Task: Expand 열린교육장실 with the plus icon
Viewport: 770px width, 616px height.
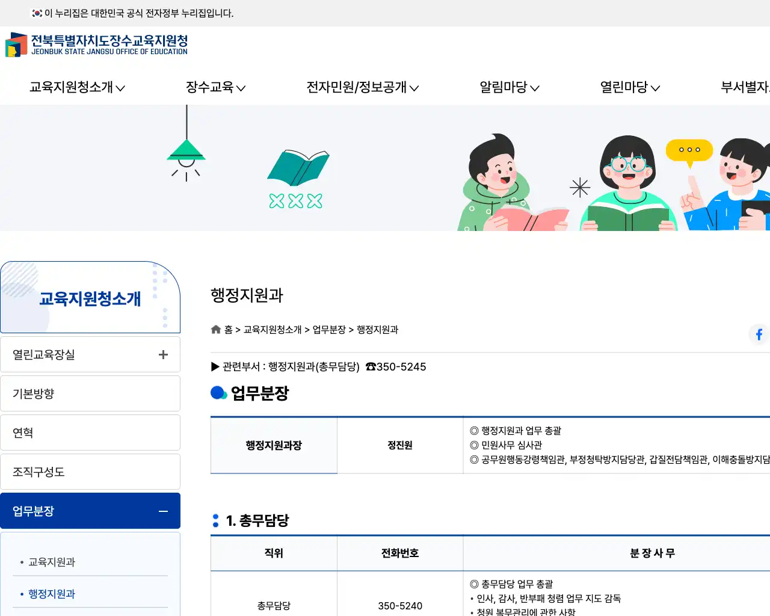Action: [x=163, y=355]
